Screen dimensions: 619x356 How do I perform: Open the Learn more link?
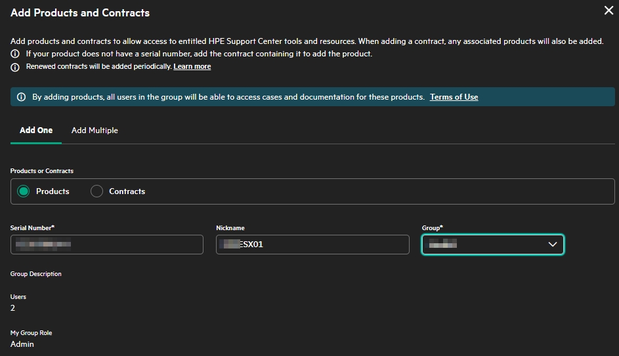pyautogui.click(x=192, y=67)
